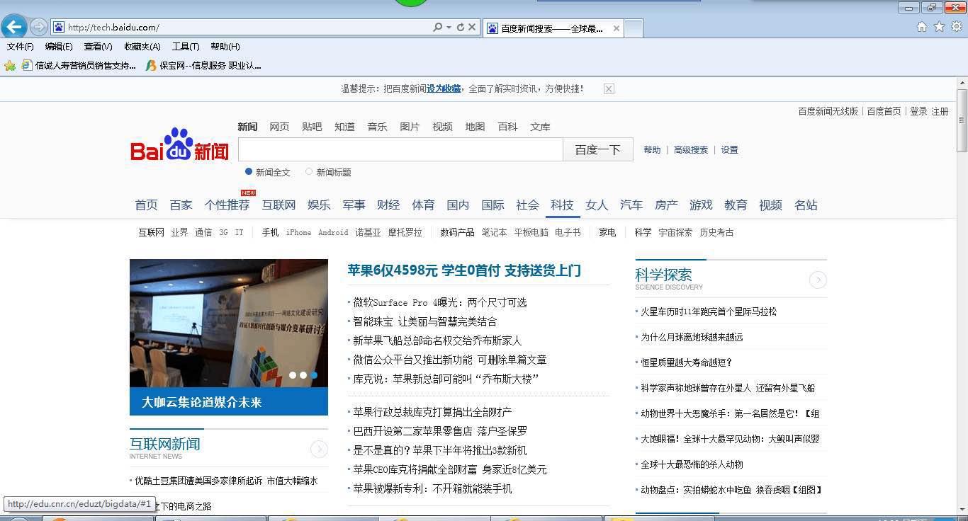Open favorites star icon at top right
Image resolution: width=968 pixels, height=521 pixels.
[x=940, y=27]
